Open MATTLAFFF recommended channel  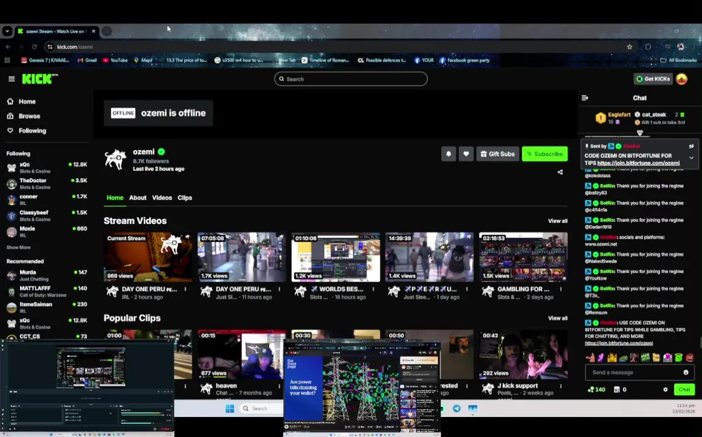[x=47, y=291]
